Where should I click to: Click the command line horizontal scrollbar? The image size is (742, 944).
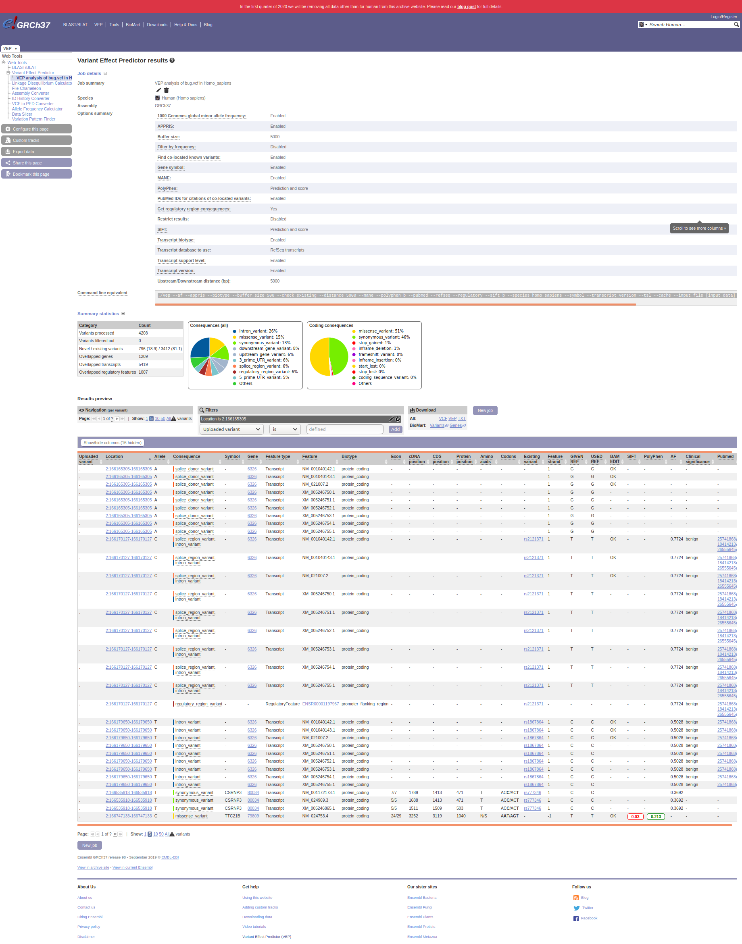[395, 305]
